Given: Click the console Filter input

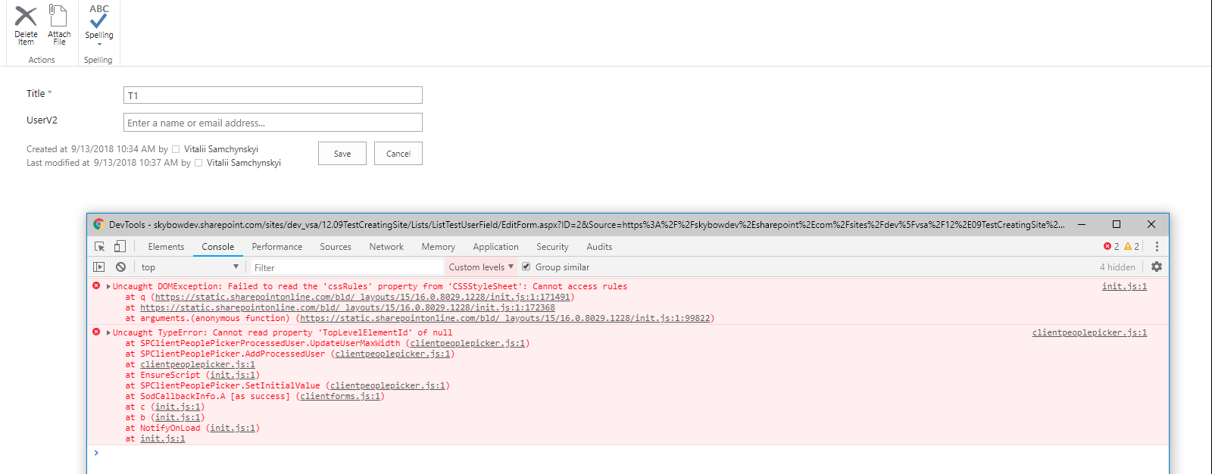Looking at the screenshot, I should tap(347, 267).
